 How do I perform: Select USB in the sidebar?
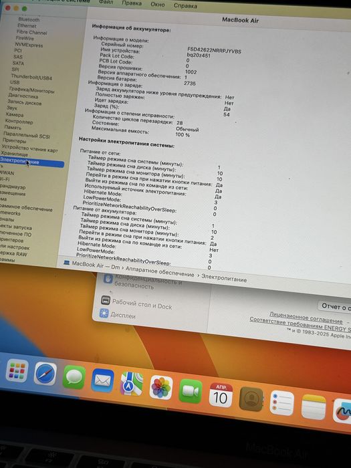pos(15,82)
